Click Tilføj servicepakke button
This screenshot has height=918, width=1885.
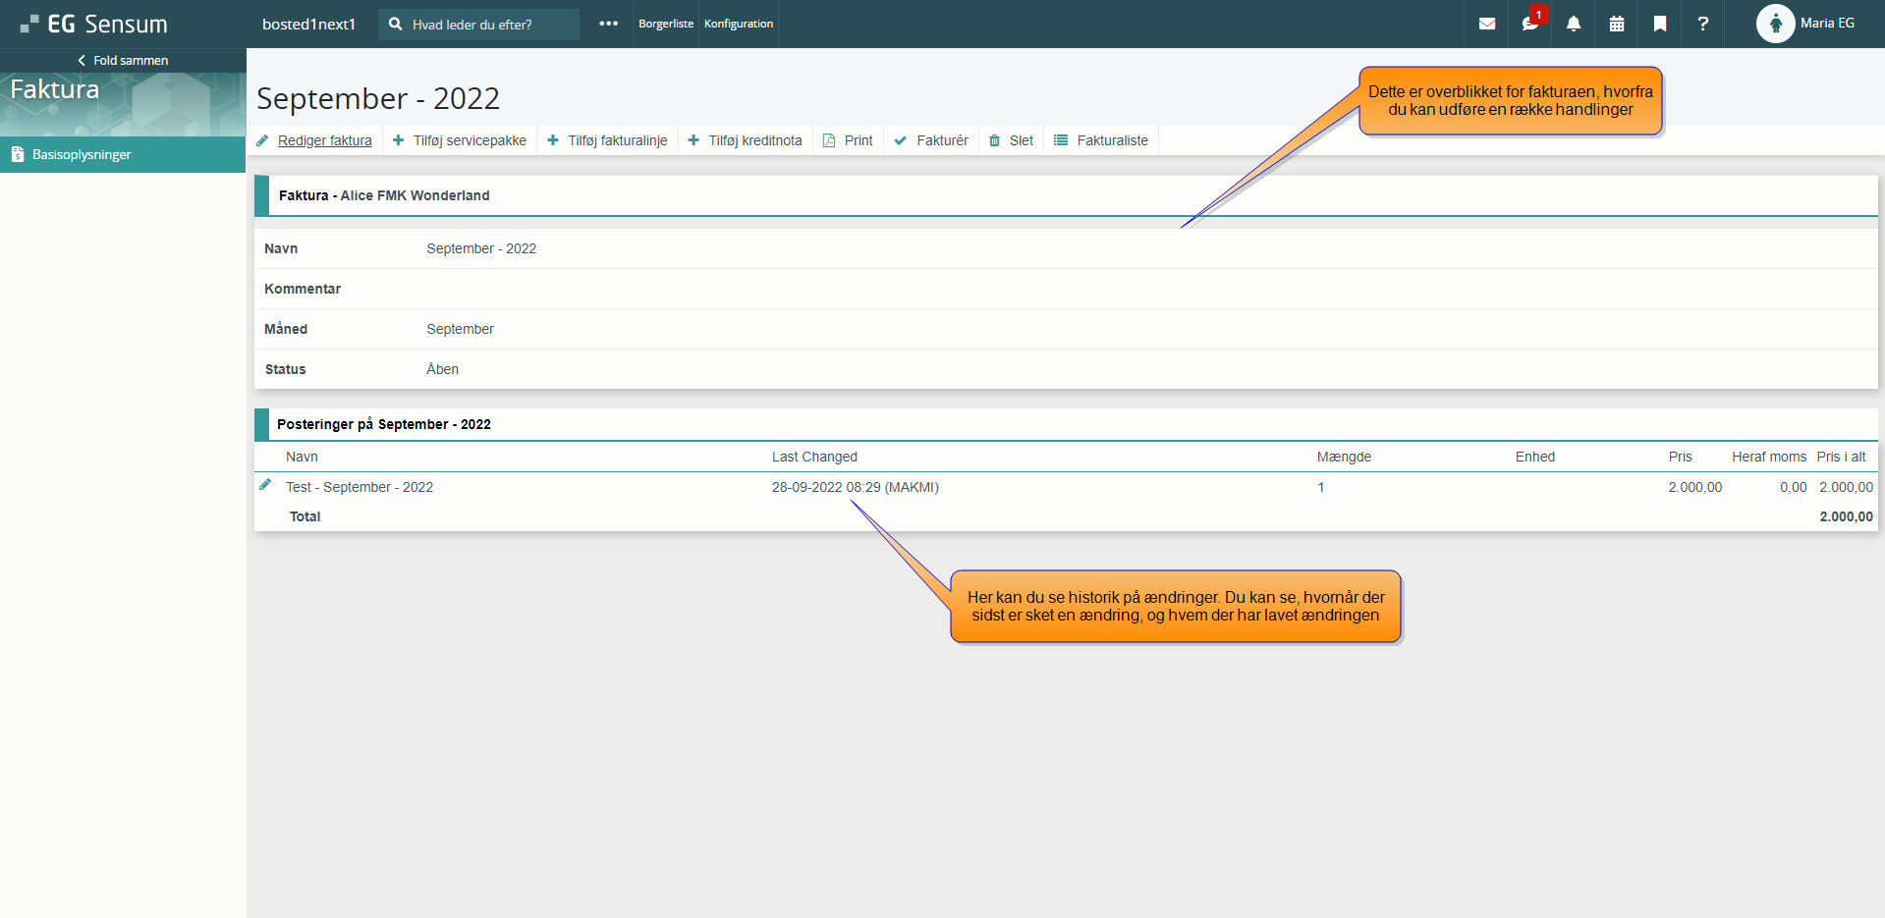click(460, 140)
